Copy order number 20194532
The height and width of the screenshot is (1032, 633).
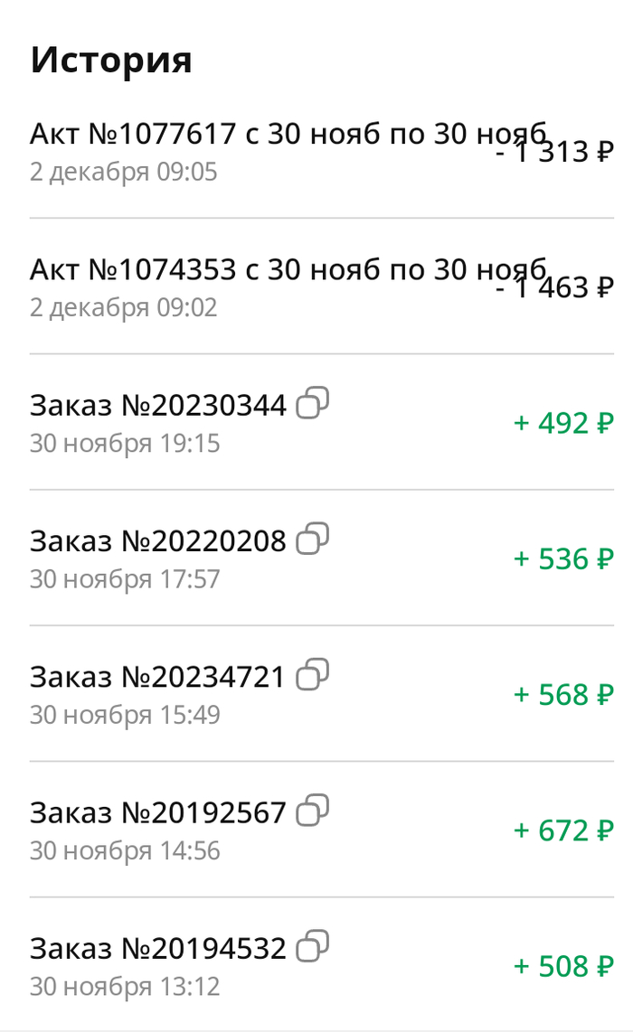pos(313,946)
